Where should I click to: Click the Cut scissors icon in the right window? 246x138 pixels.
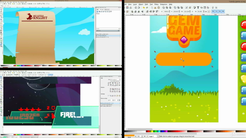click(155, 8)
